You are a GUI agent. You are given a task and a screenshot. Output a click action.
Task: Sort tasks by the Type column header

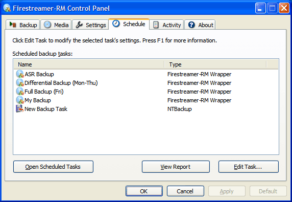[215, 64]
